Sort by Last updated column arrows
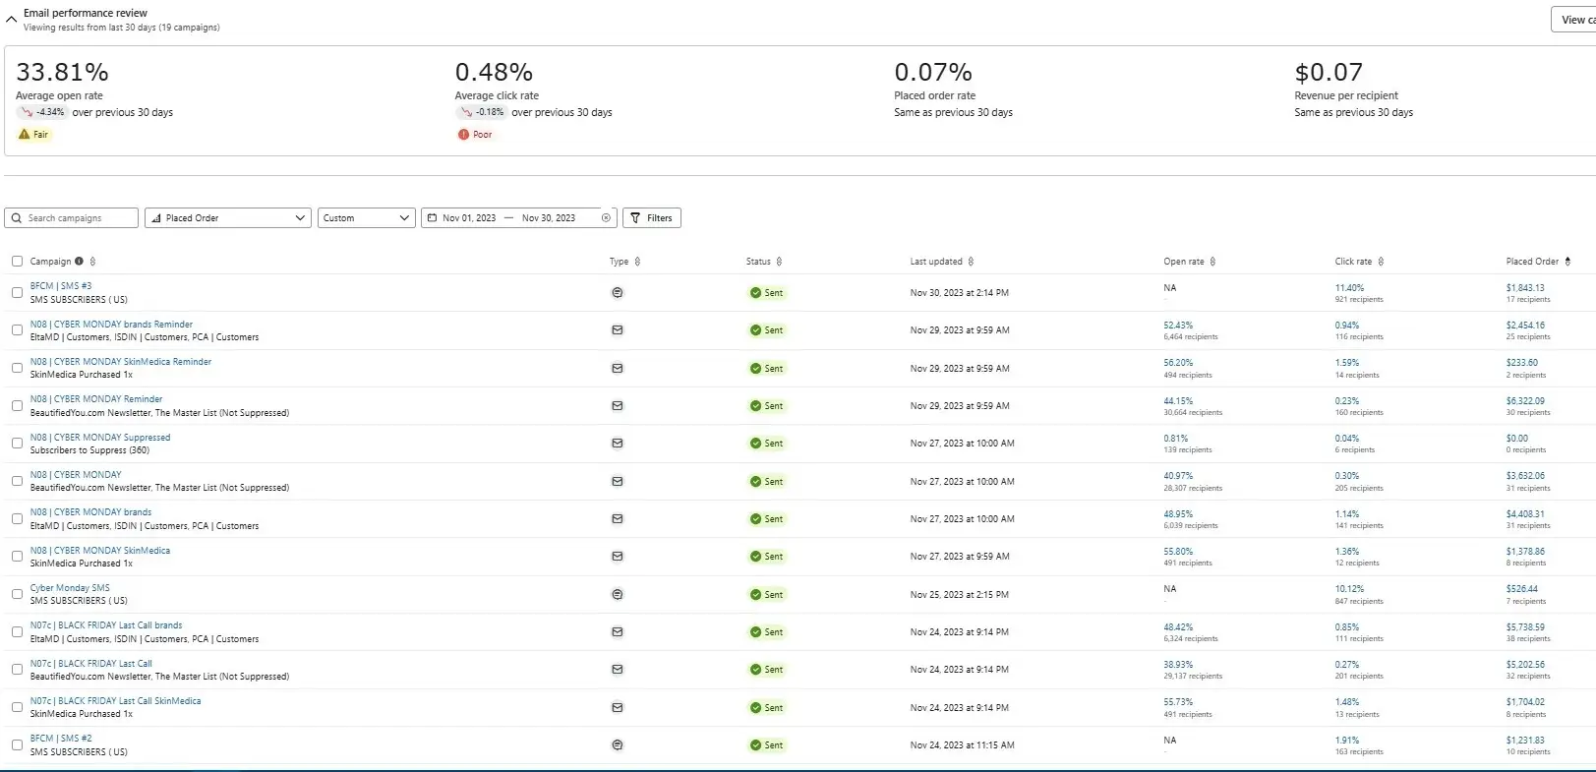This screenshot has width=1596, height=772. point(971,262)
